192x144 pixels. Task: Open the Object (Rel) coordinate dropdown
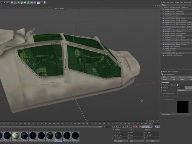click(121, 141)
